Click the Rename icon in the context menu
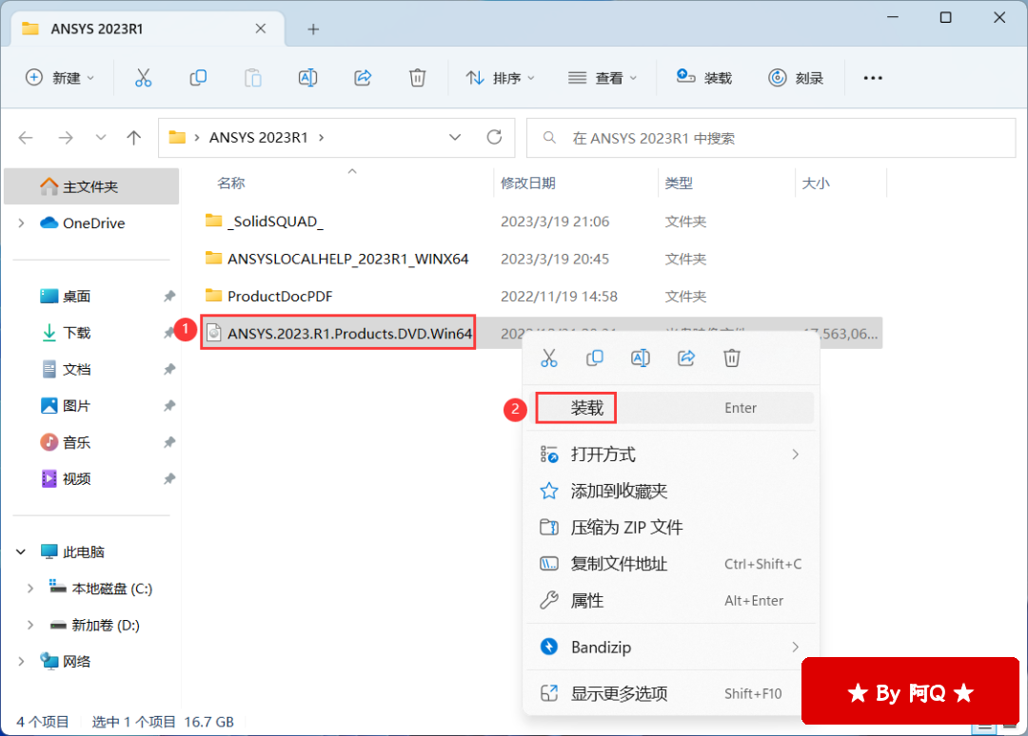 [641, 358]
